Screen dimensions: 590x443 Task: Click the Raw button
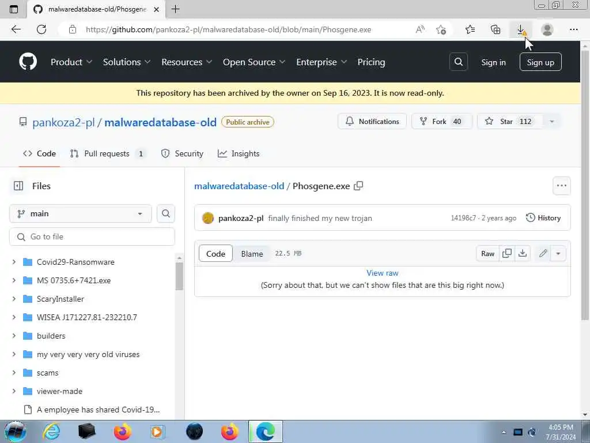coord(487,254)
